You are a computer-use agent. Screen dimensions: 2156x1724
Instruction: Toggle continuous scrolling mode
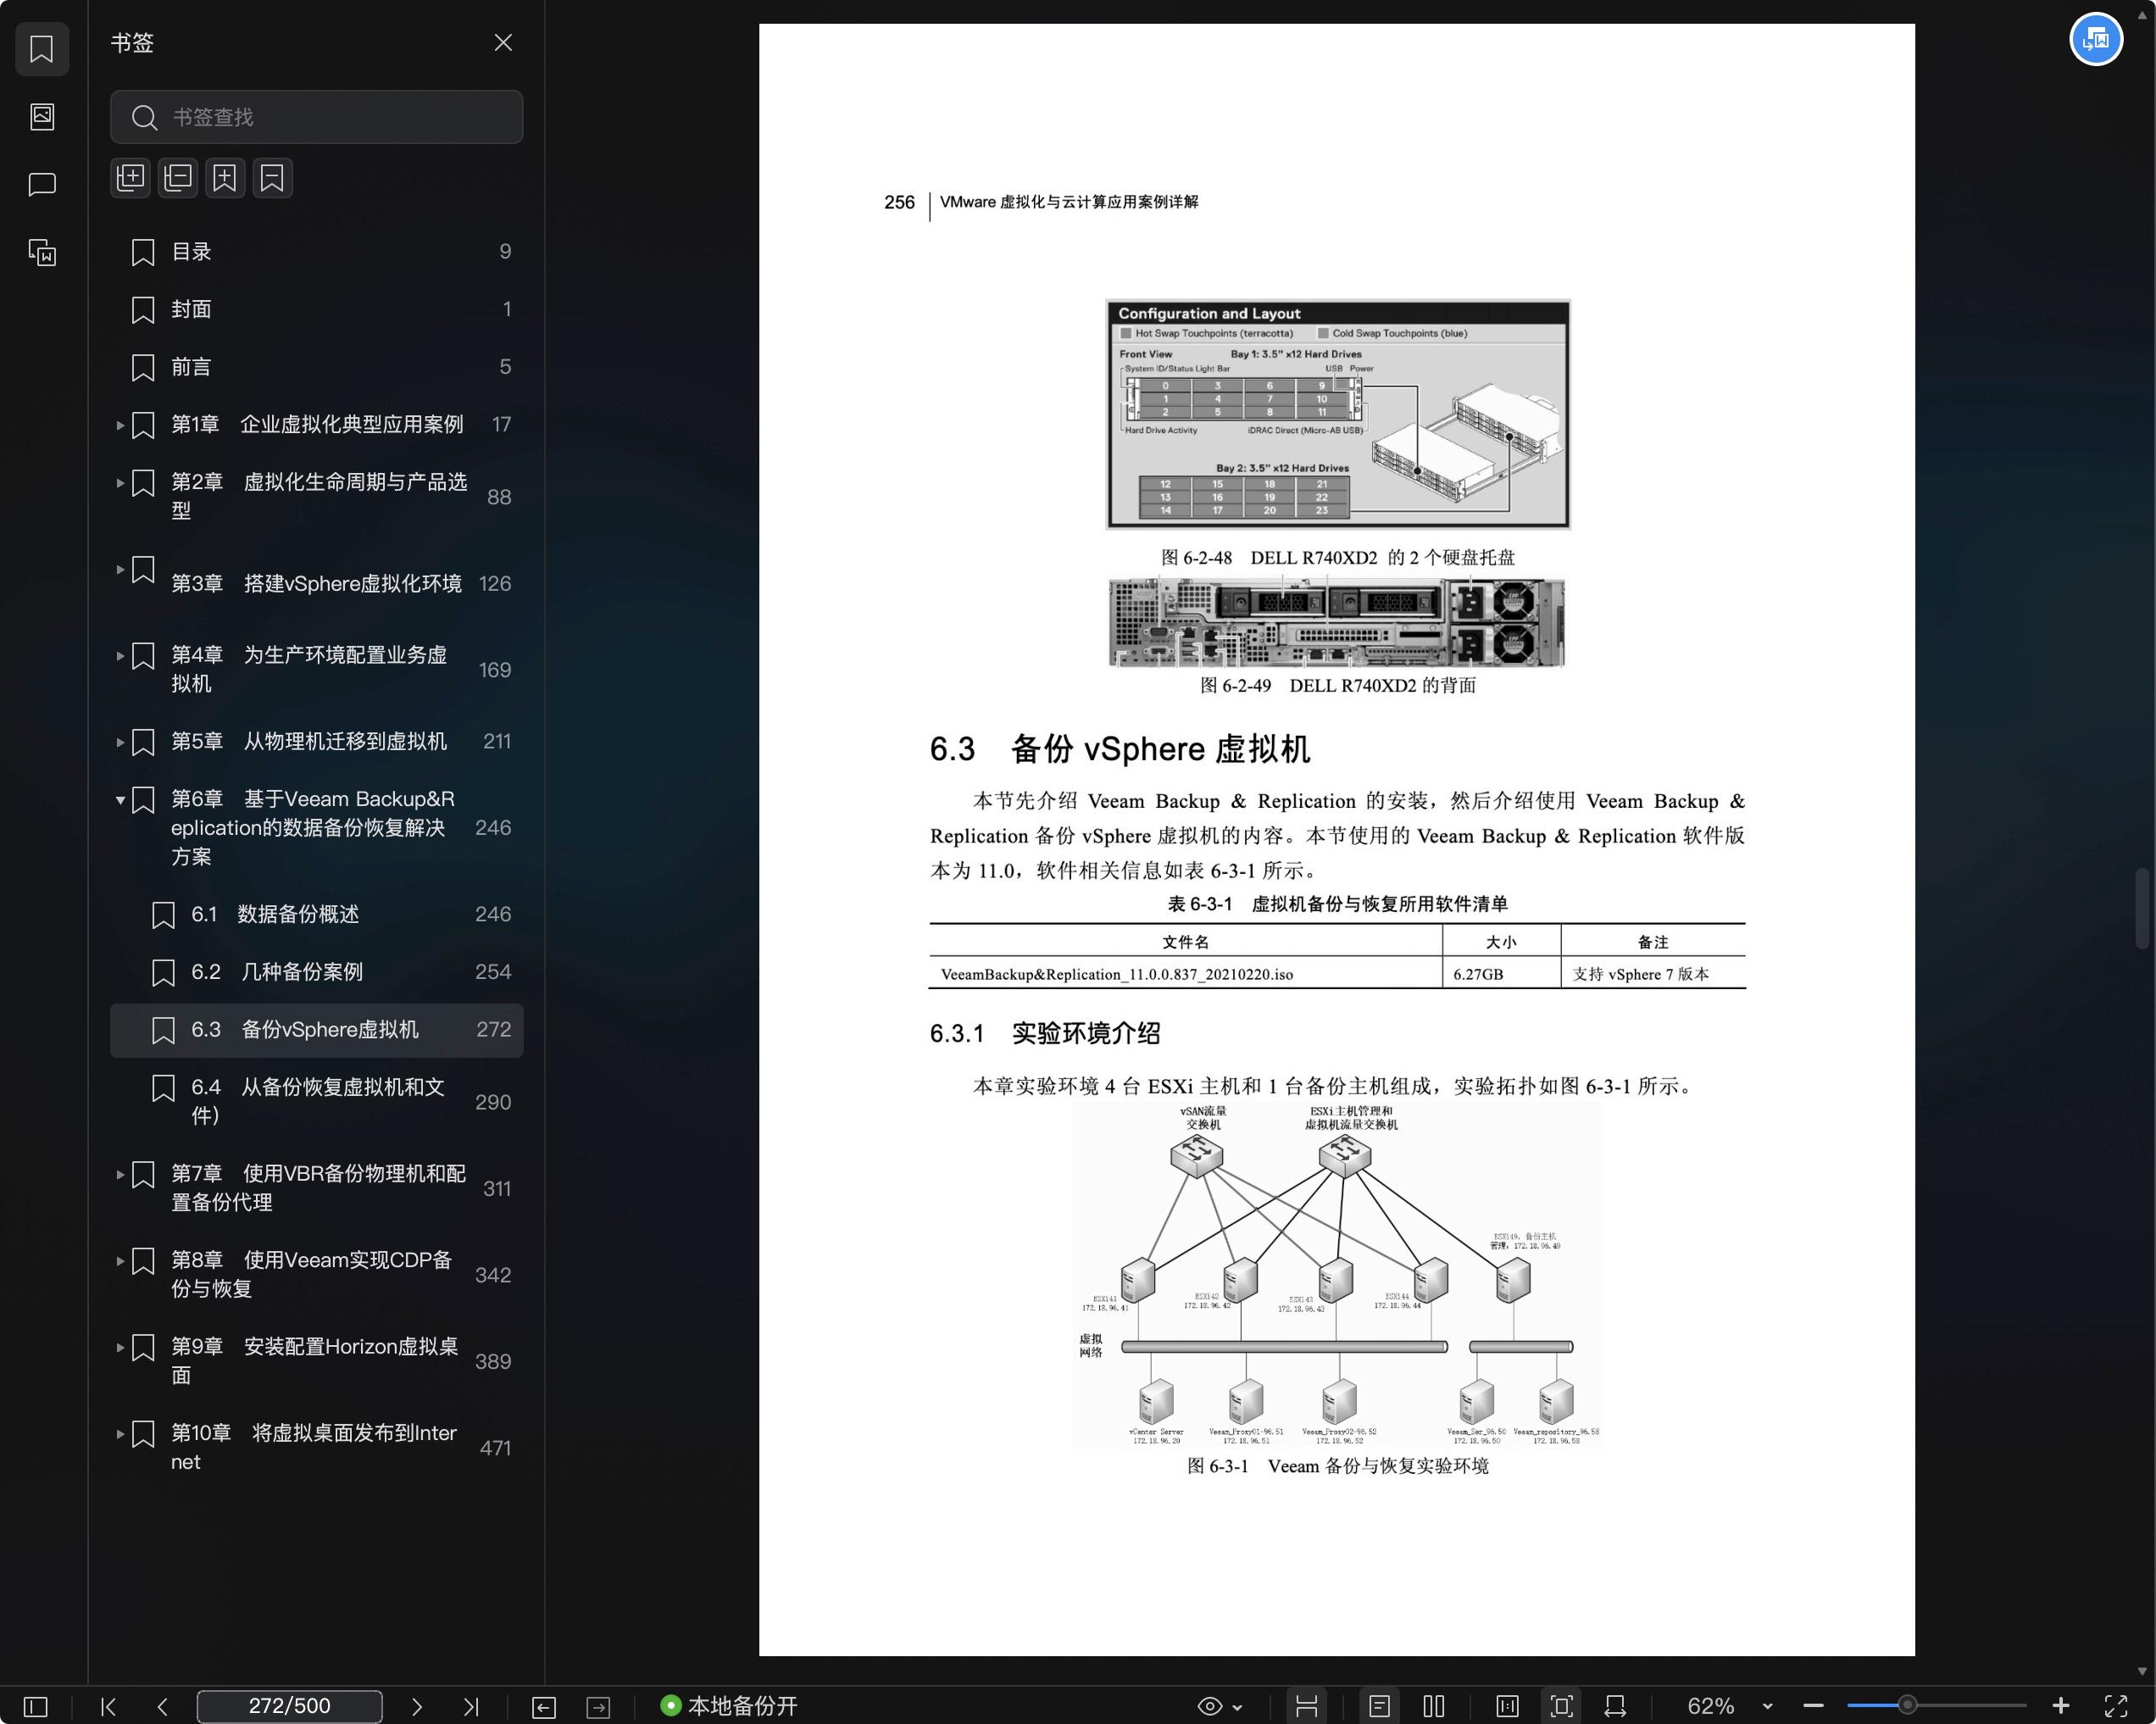[1306, 1706]
